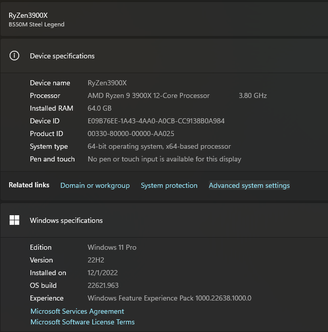Click the 3.80 GHz clock speed

[x=252, y=95]
